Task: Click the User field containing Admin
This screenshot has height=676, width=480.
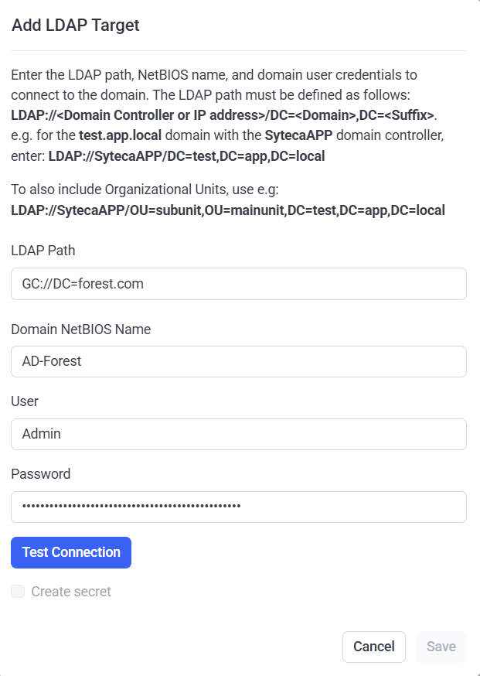Action: tap(238, 434)
